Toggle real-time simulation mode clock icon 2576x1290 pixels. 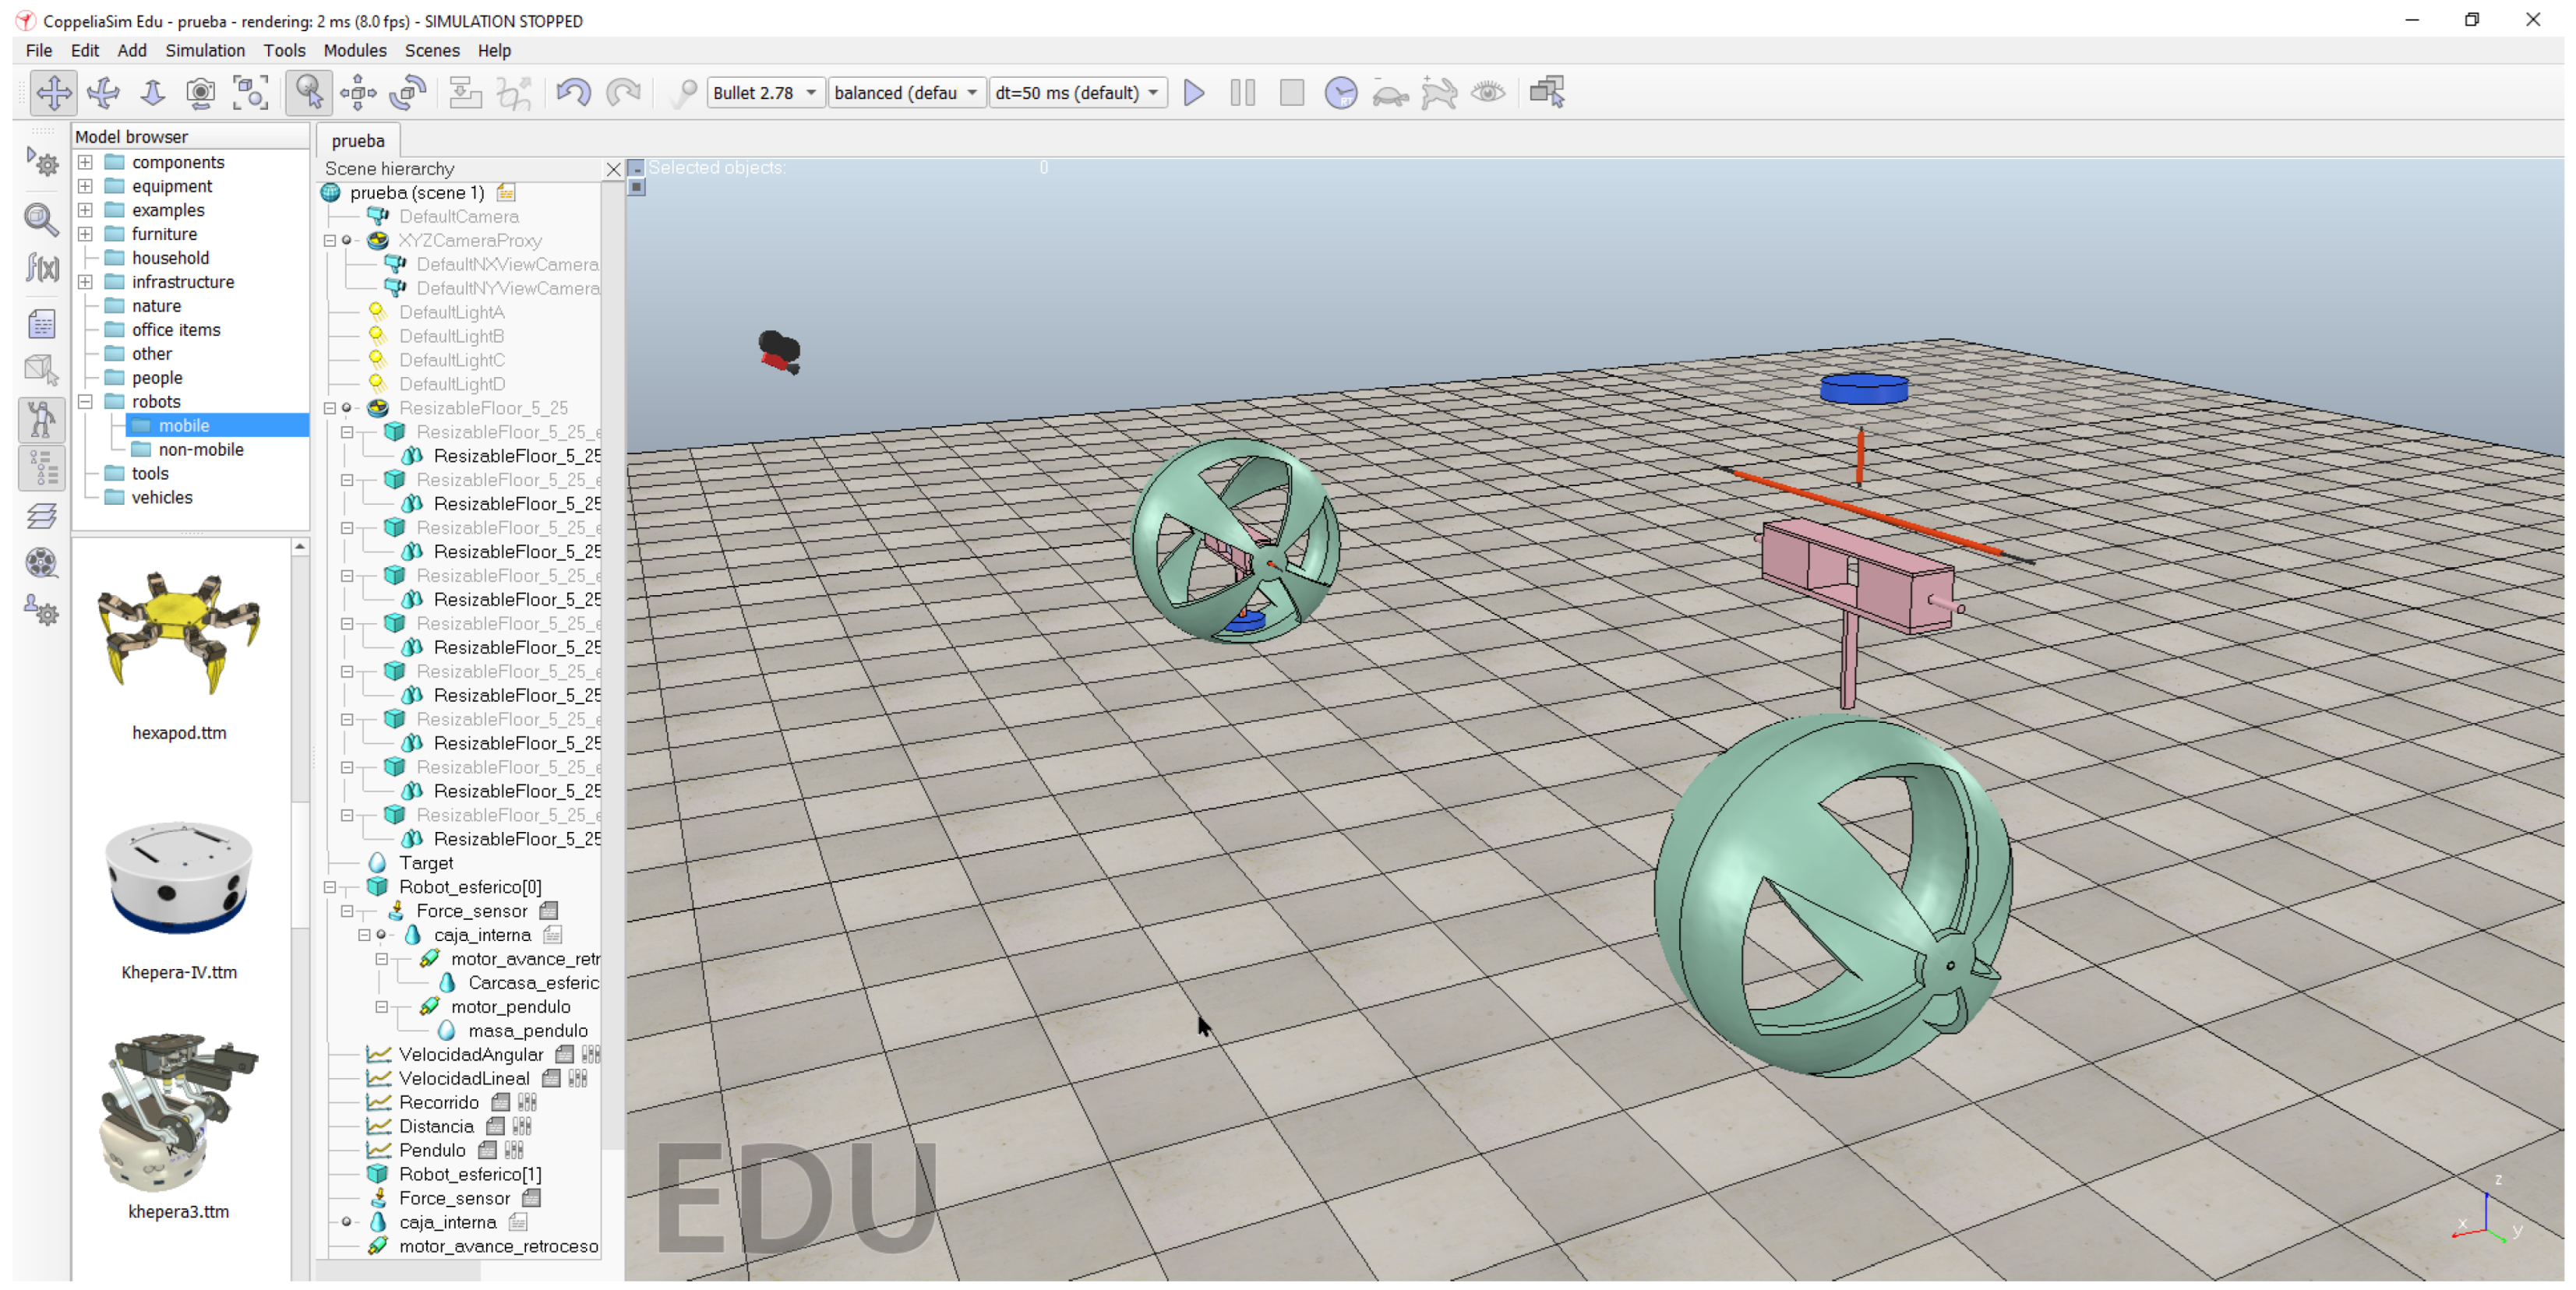1340,93
